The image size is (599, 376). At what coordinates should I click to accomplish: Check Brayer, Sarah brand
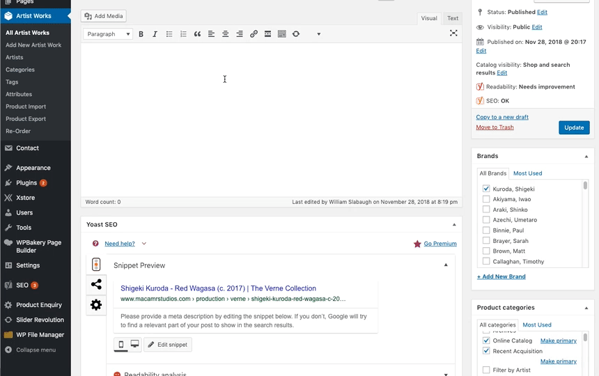tap(486, 240)
